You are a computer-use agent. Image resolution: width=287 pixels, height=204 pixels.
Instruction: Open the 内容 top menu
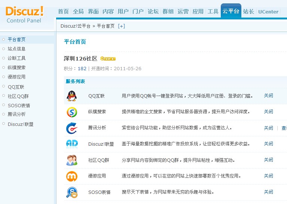point(108,12)
